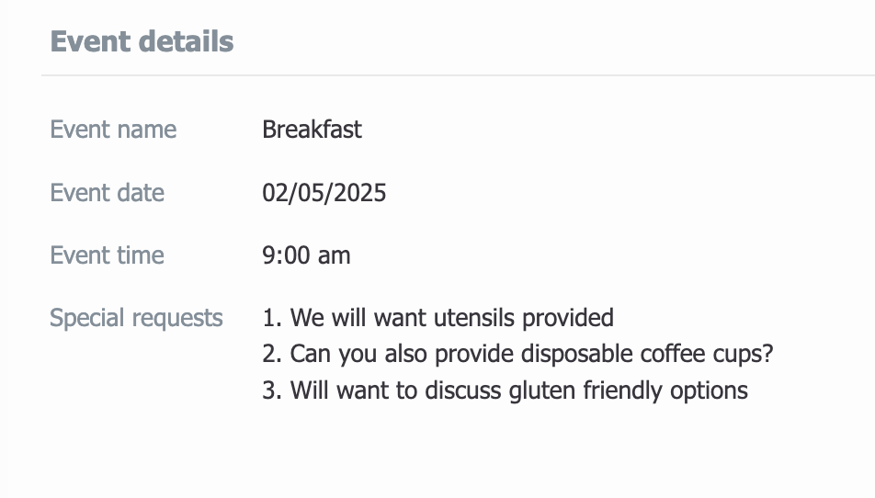Select the Event name label
875x498 pixels.
coord(113,130)
